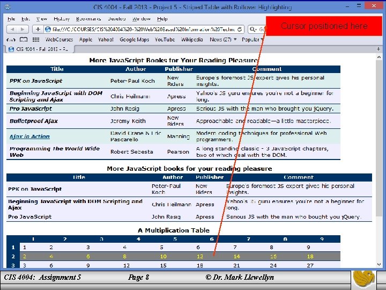Click 'PPK on JavaScript' italic title in first table
This screenshot has width=386, height=290.
point(36,81)
